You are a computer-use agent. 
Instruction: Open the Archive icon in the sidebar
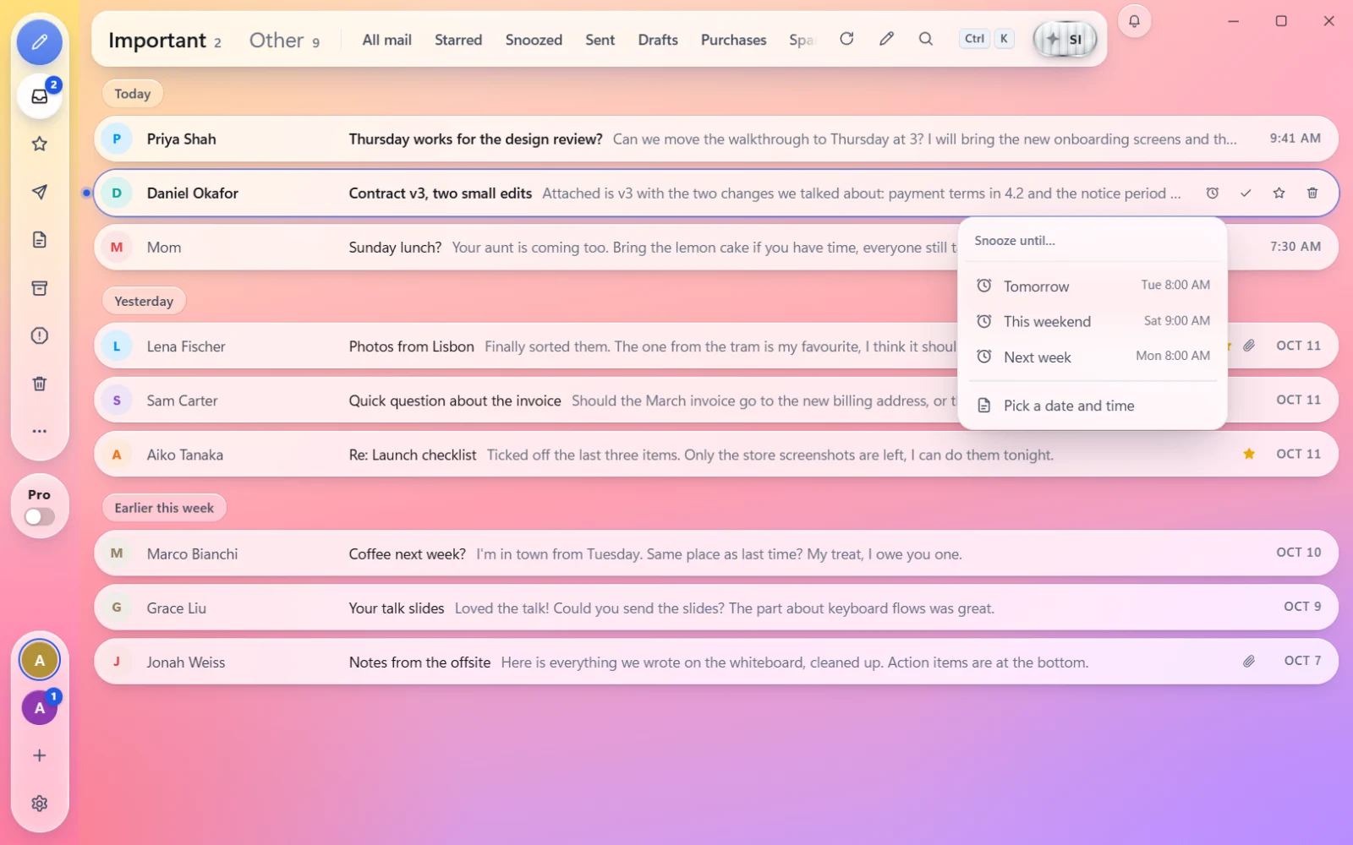[x=40, y=288]
